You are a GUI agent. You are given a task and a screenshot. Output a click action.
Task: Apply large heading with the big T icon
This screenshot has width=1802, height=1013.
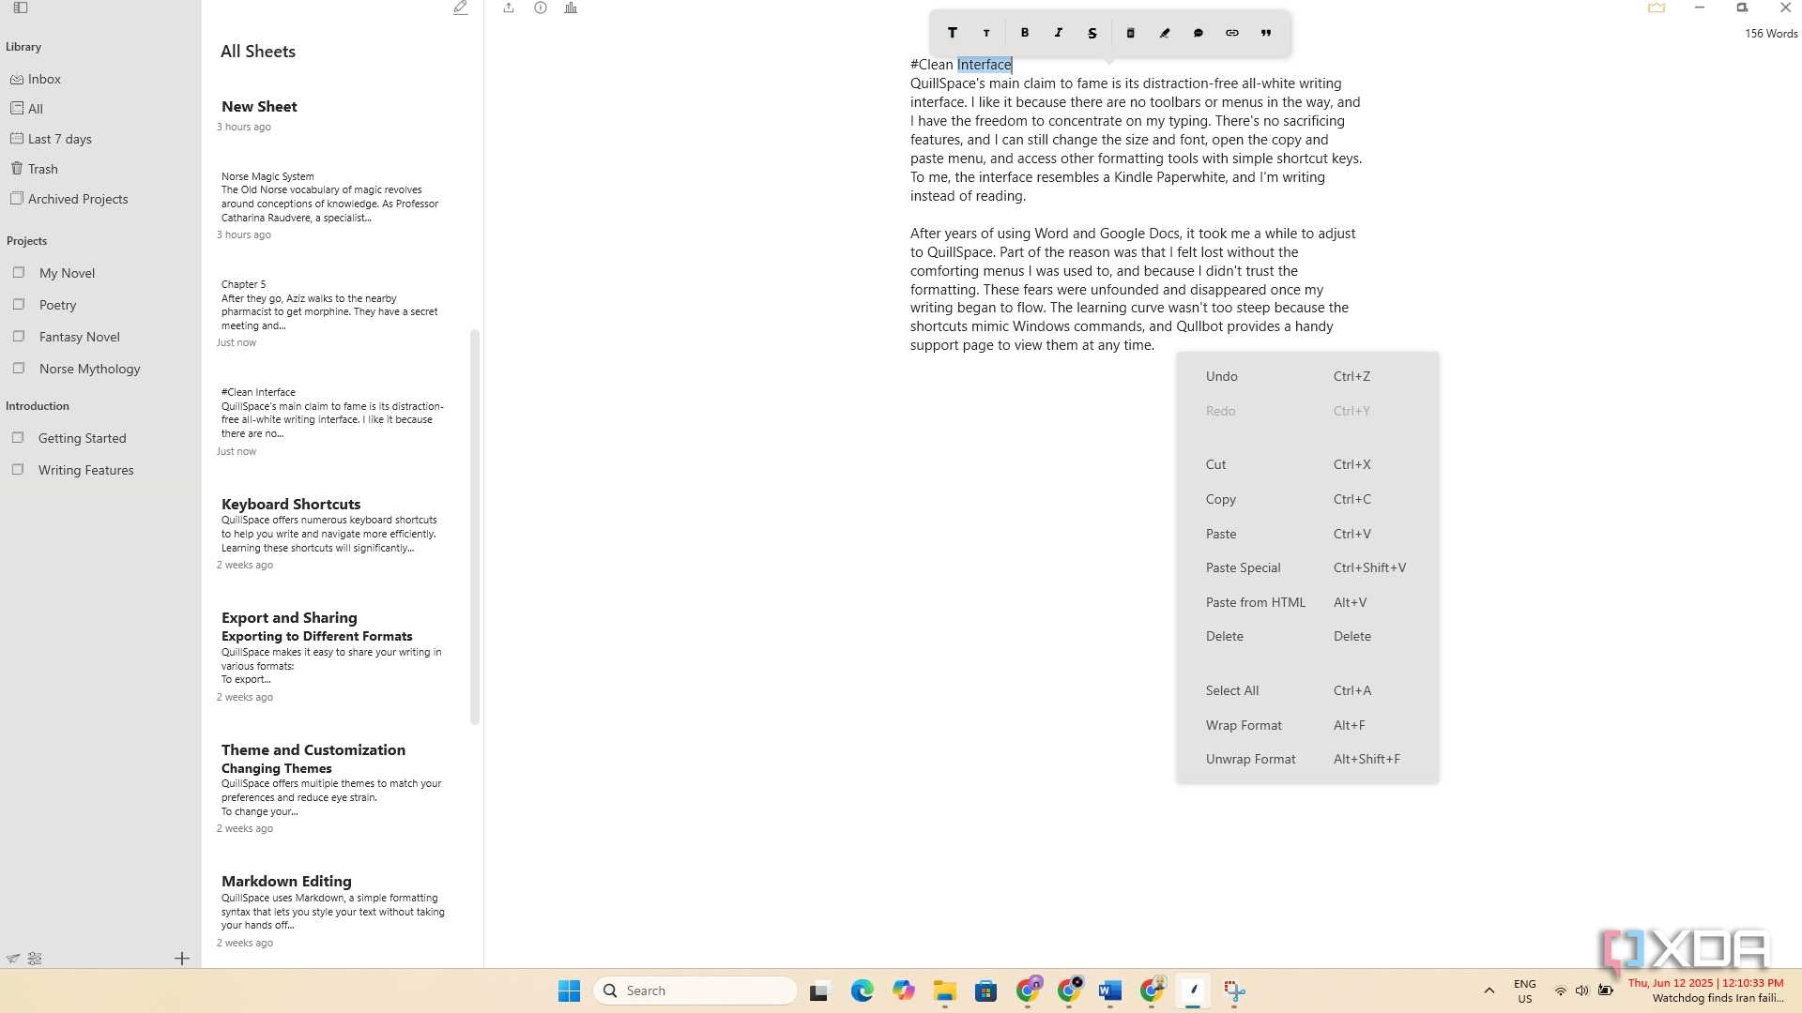(x=953, y=33)
